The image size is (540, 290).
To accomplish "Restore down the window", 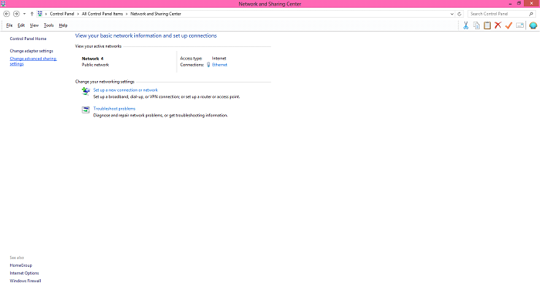I will tap(519, 3).
